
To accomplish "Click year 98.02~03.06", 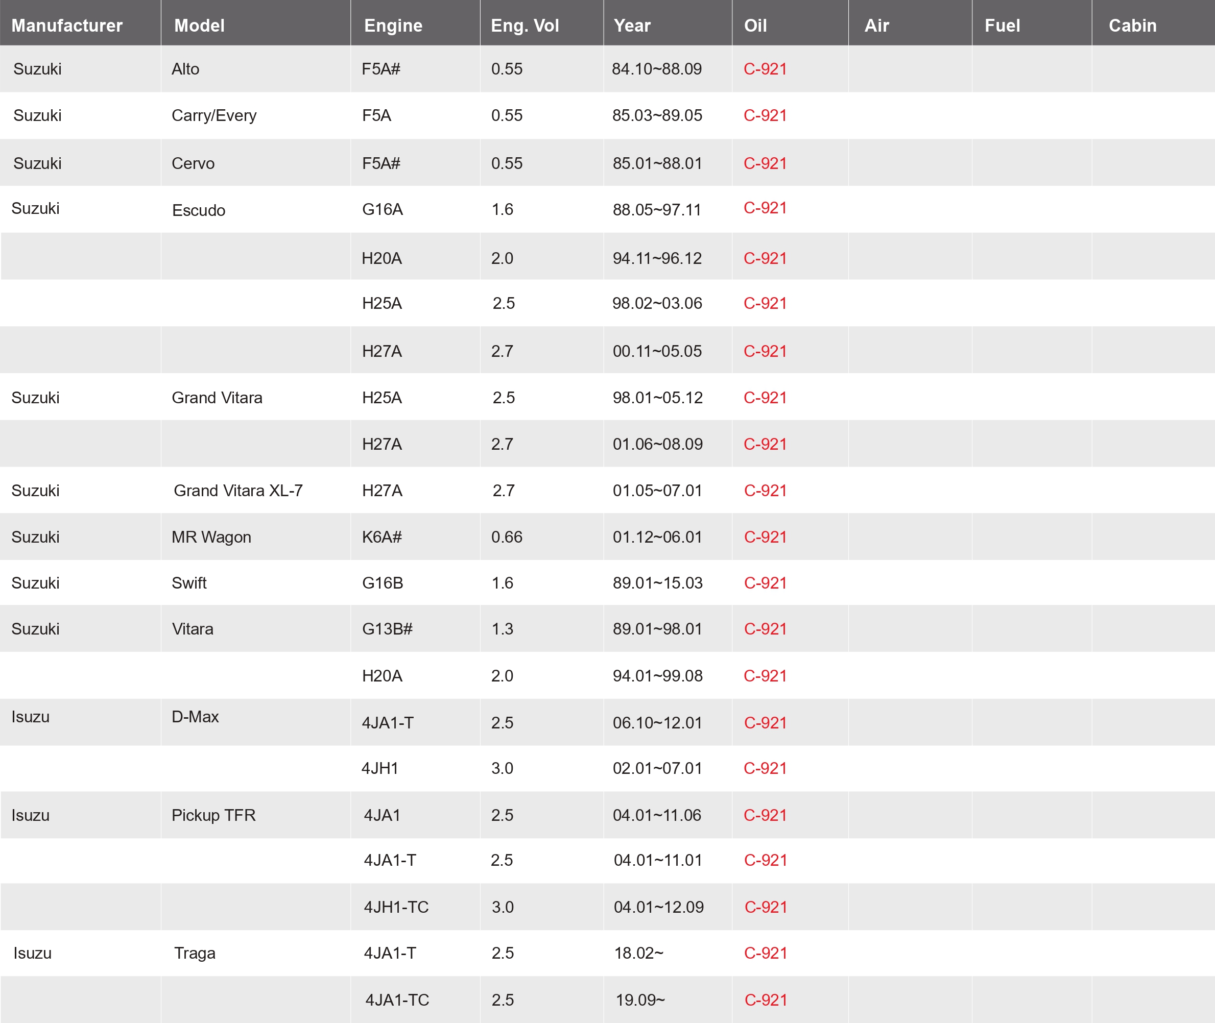I will 657,303.
